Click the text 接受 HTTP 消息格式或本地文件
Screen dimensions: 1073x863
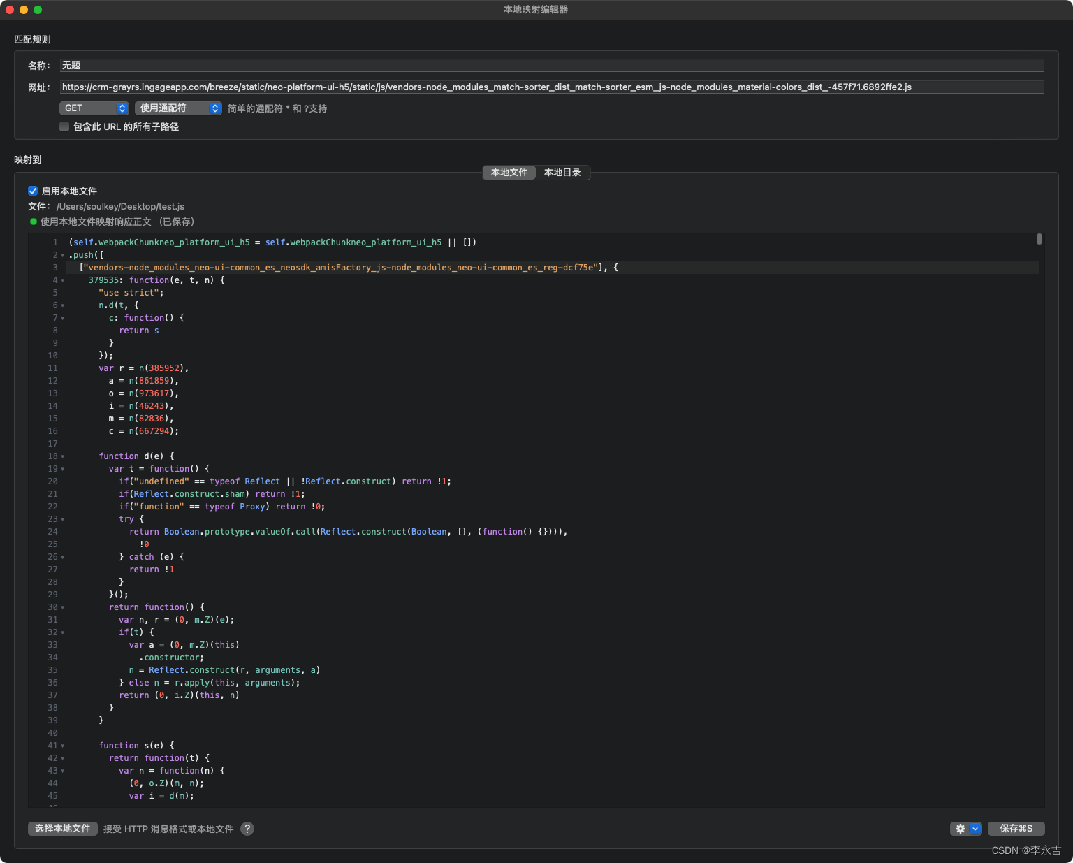[x=168, y=829]
